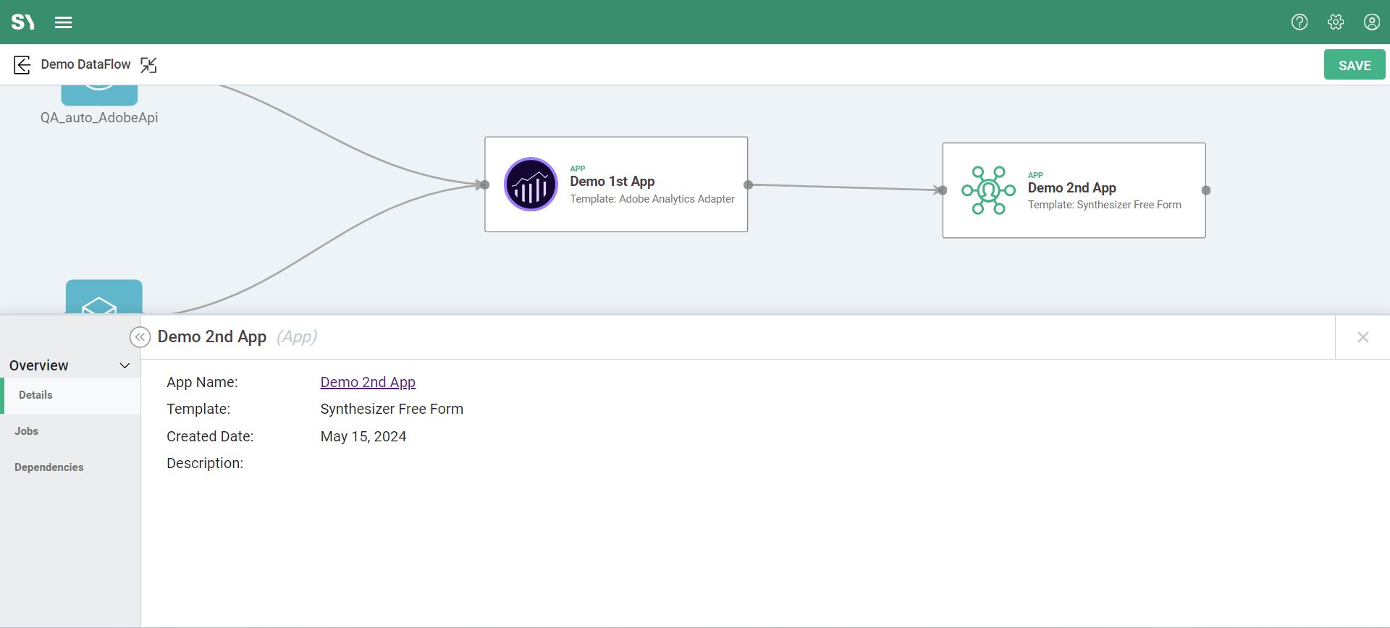This screenshot has width=1390, height=628.
Task: Click the back arrow beside Demo DataFlow
Action: pyautogui.click(x=22, y=65)
